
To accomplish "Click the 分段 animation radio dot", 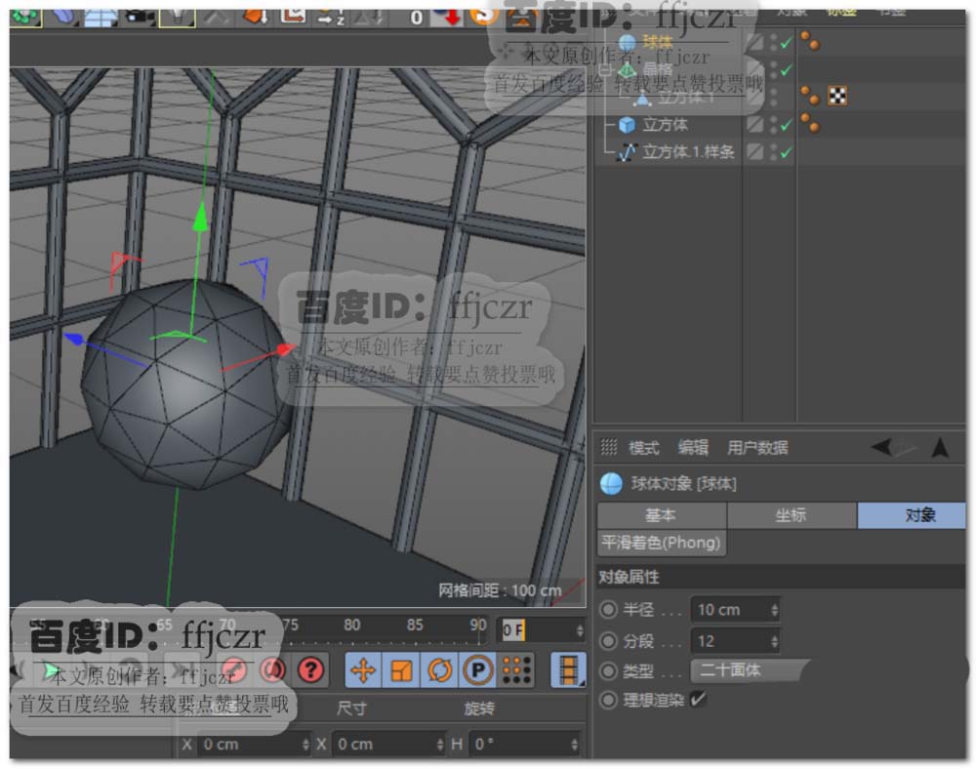I will [607, 641].
